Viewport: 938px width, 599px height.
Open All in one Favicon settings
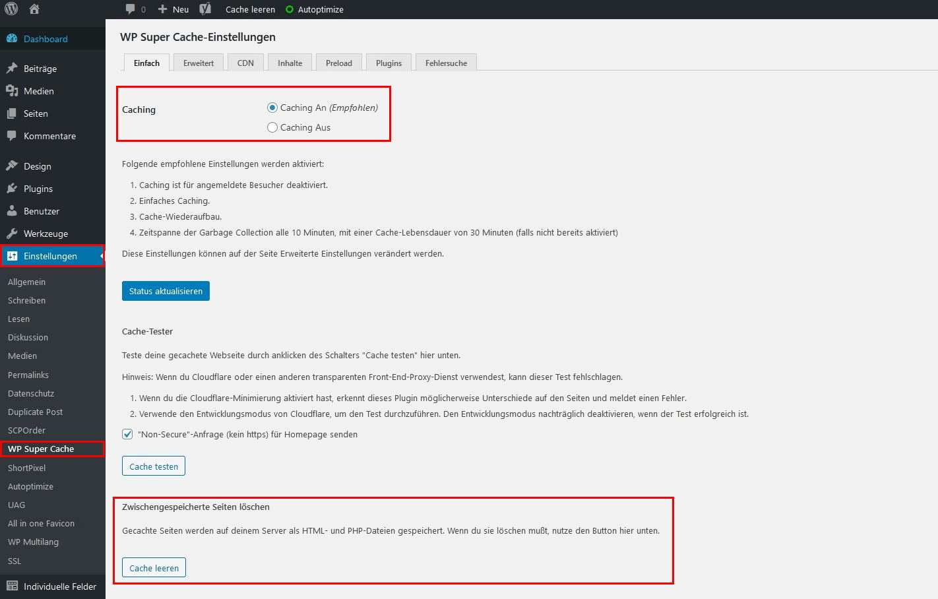pos(41,523)
